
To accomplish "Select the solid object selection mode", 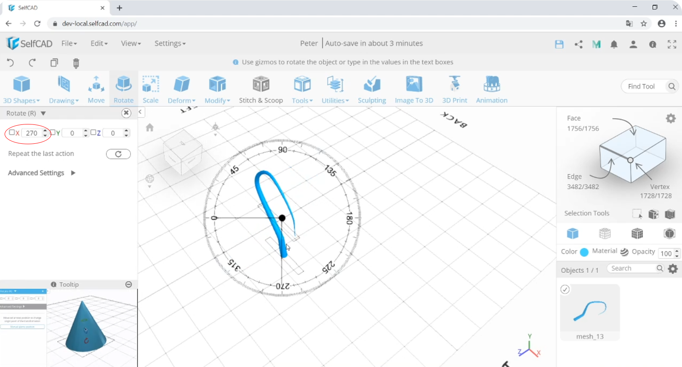I will 572,233.
